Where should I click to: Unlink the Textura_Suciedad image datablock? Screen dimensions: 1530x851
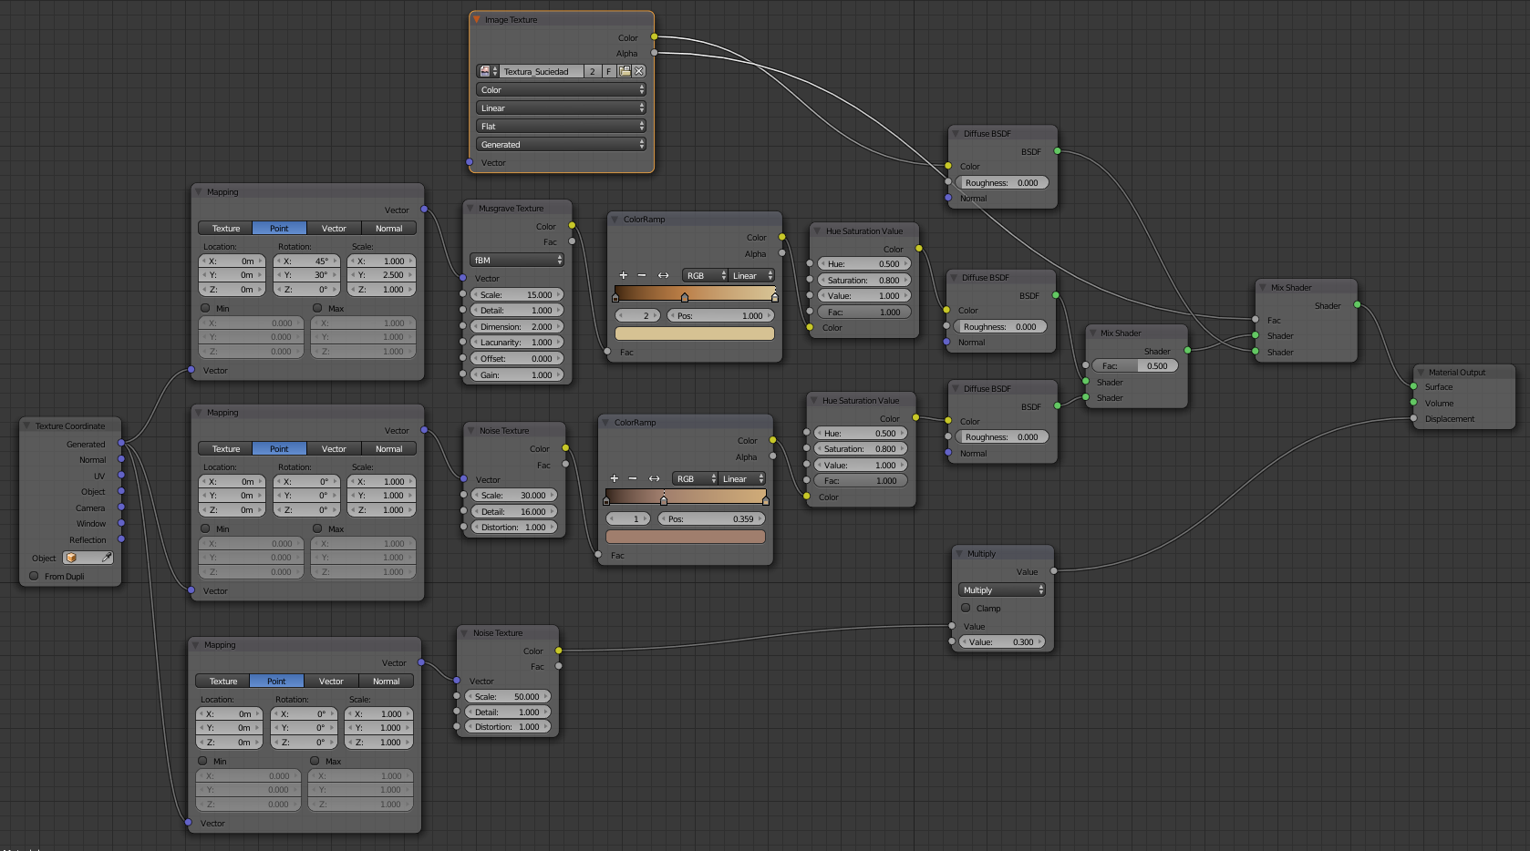click(x=639, y=71)
